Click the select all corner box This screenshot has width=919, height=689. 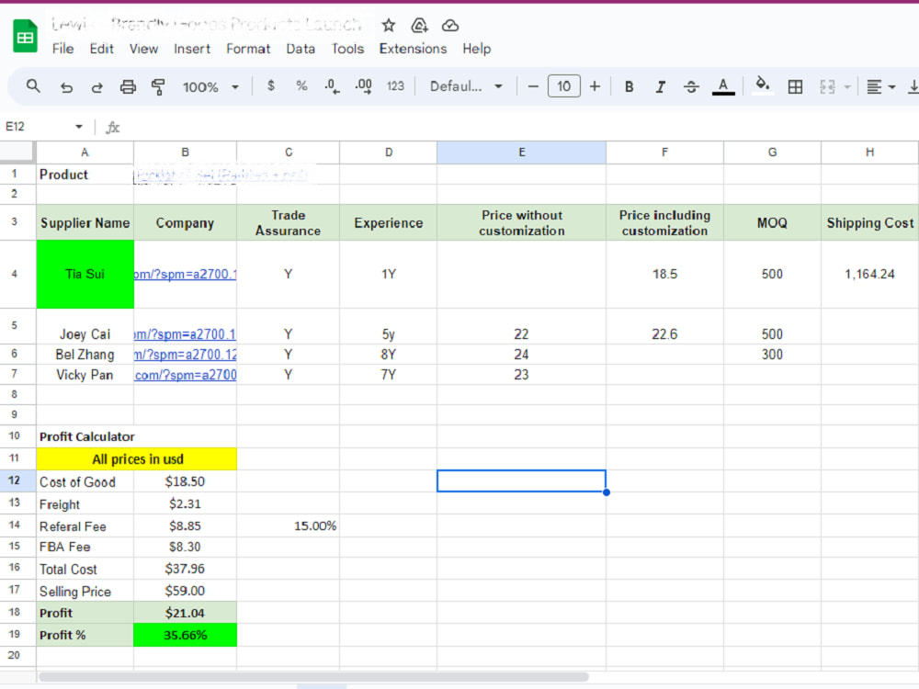[17, 152]
